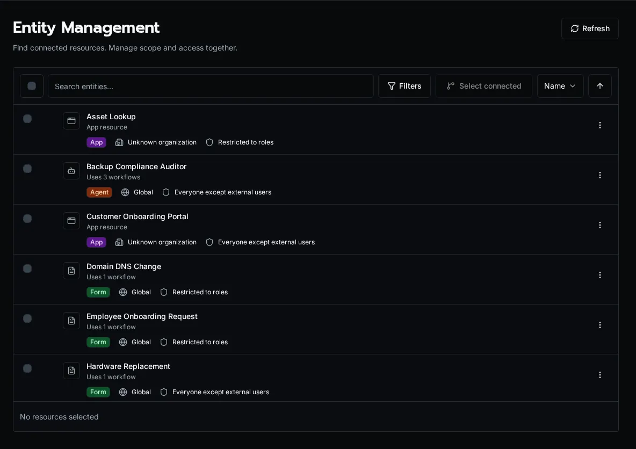The height and width of the screenshot is (449, 636).
Task: Click globe icon in Domain DNS Change row
Action: tap(123, 292)
